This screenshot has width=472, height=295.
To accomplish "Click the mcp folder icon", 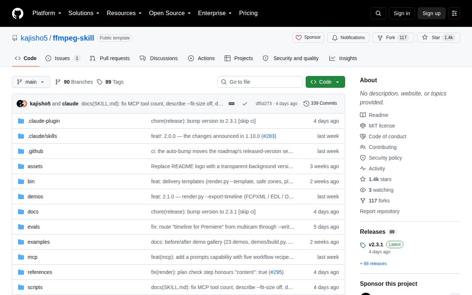I will [21, 257].
